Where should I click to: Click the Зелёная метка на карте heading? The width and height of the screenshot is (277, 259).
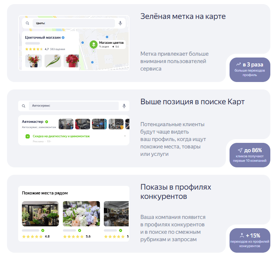click(183, 16)
